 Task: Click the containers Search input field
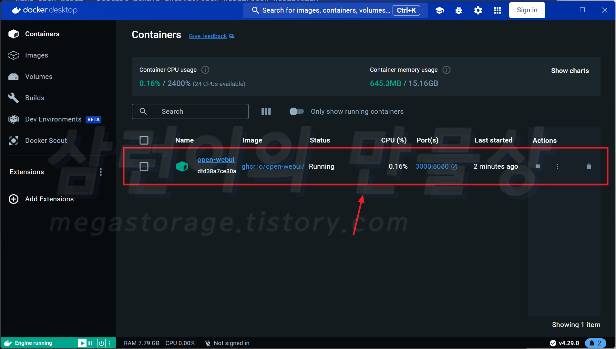pos(190,111)
